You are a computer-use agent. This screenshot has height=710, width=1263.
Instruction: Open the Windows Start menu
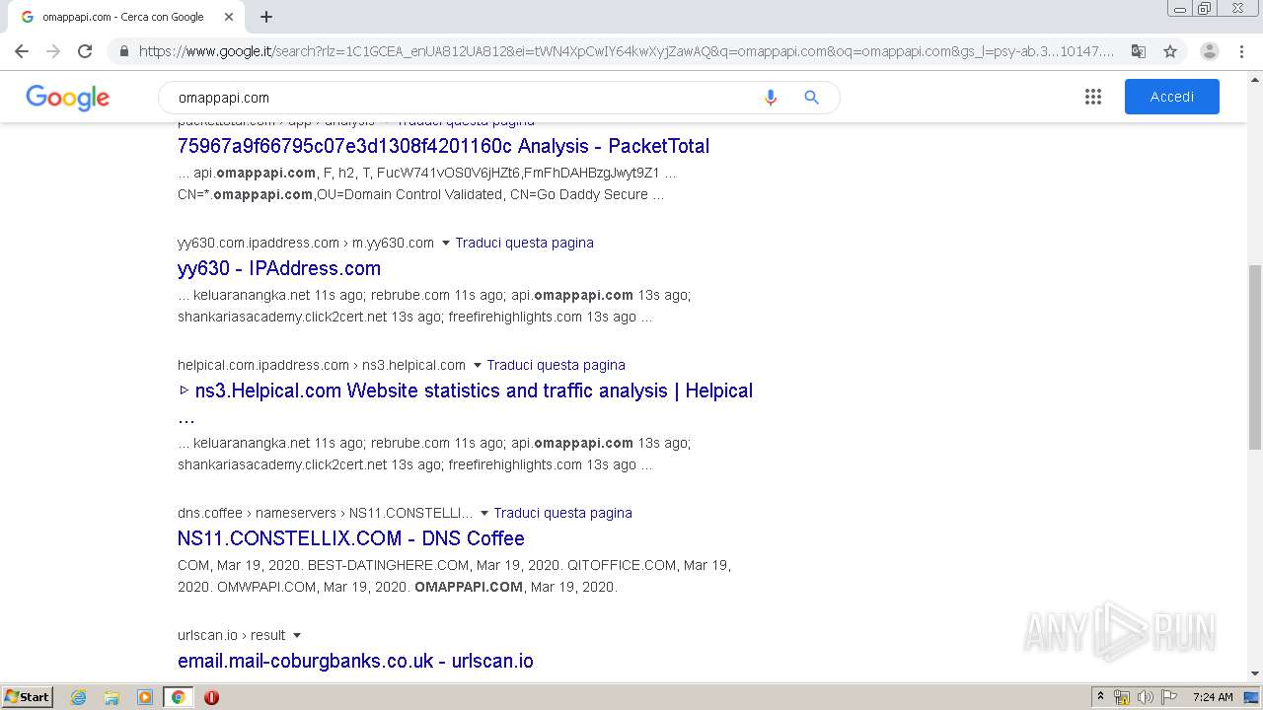(x=28, y=697)
